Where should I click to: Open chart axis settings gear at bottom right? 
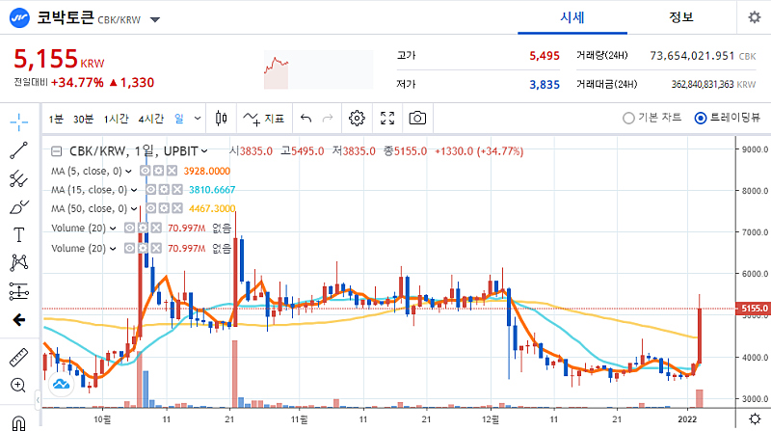pos(755,418)
